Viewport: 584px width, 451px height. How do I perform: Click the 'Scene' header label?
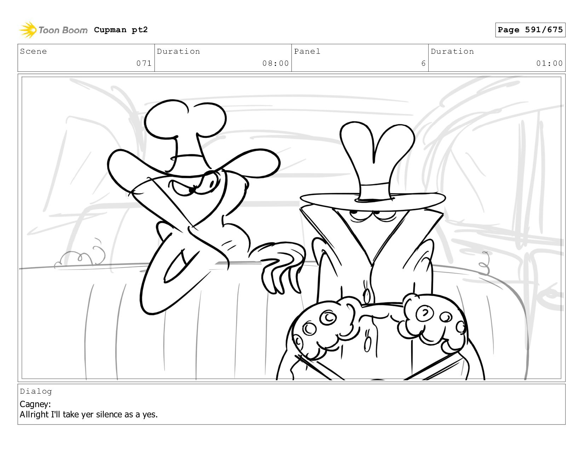coord(33,51)
